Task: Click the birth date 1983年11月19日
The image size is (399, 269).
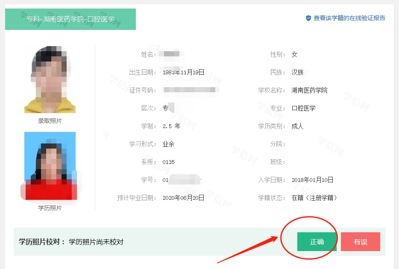Action: click(183, 73)
